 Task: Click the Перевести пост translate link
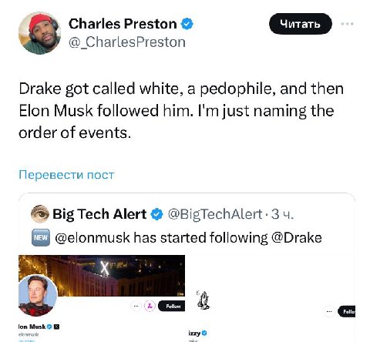click(x=66, y=175)
